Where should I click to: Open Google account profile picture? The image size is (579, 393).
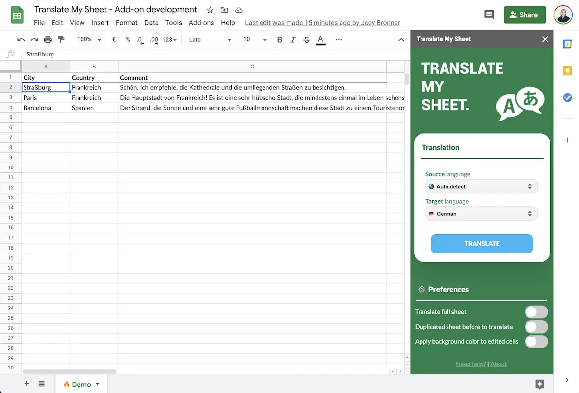coord(563,15)
